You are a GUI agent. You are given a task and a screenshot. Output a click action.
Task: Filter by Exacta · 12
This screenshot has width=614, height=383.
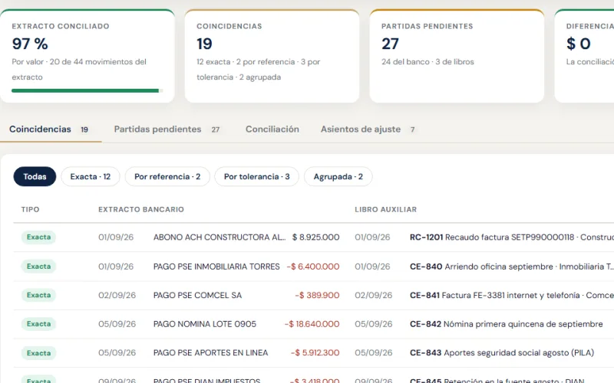[x=91, y=177]
